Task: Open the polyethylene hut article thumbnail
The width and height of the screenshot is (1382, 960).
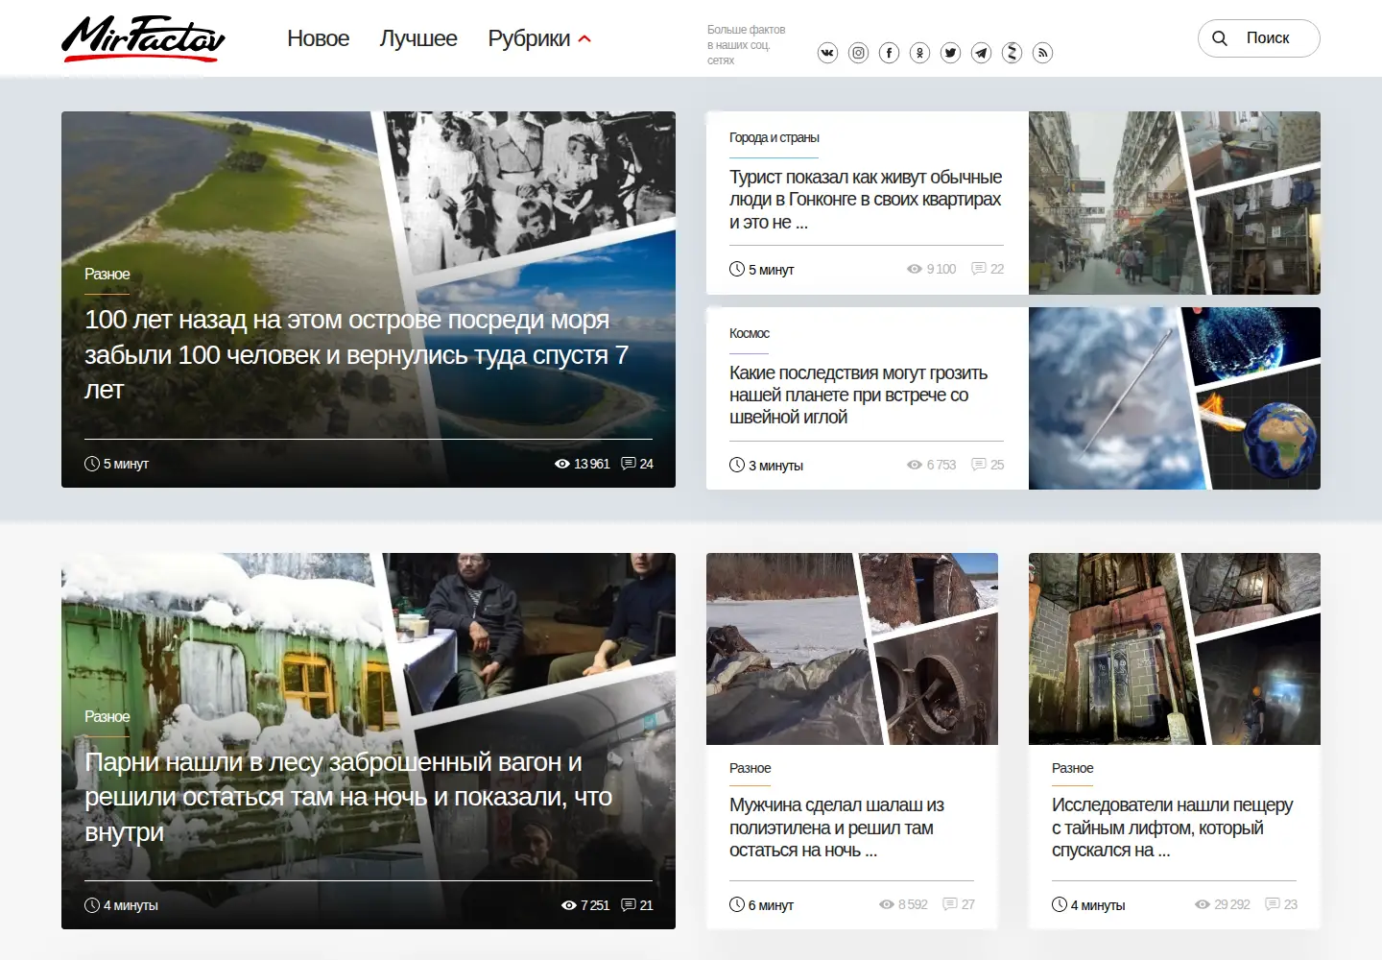Action: pyautogui.click(x=852, y=649)
